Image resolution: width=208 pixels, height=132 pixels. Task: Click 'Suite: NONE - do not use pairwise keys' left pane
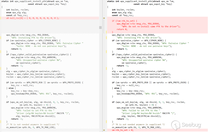point(40,46)
